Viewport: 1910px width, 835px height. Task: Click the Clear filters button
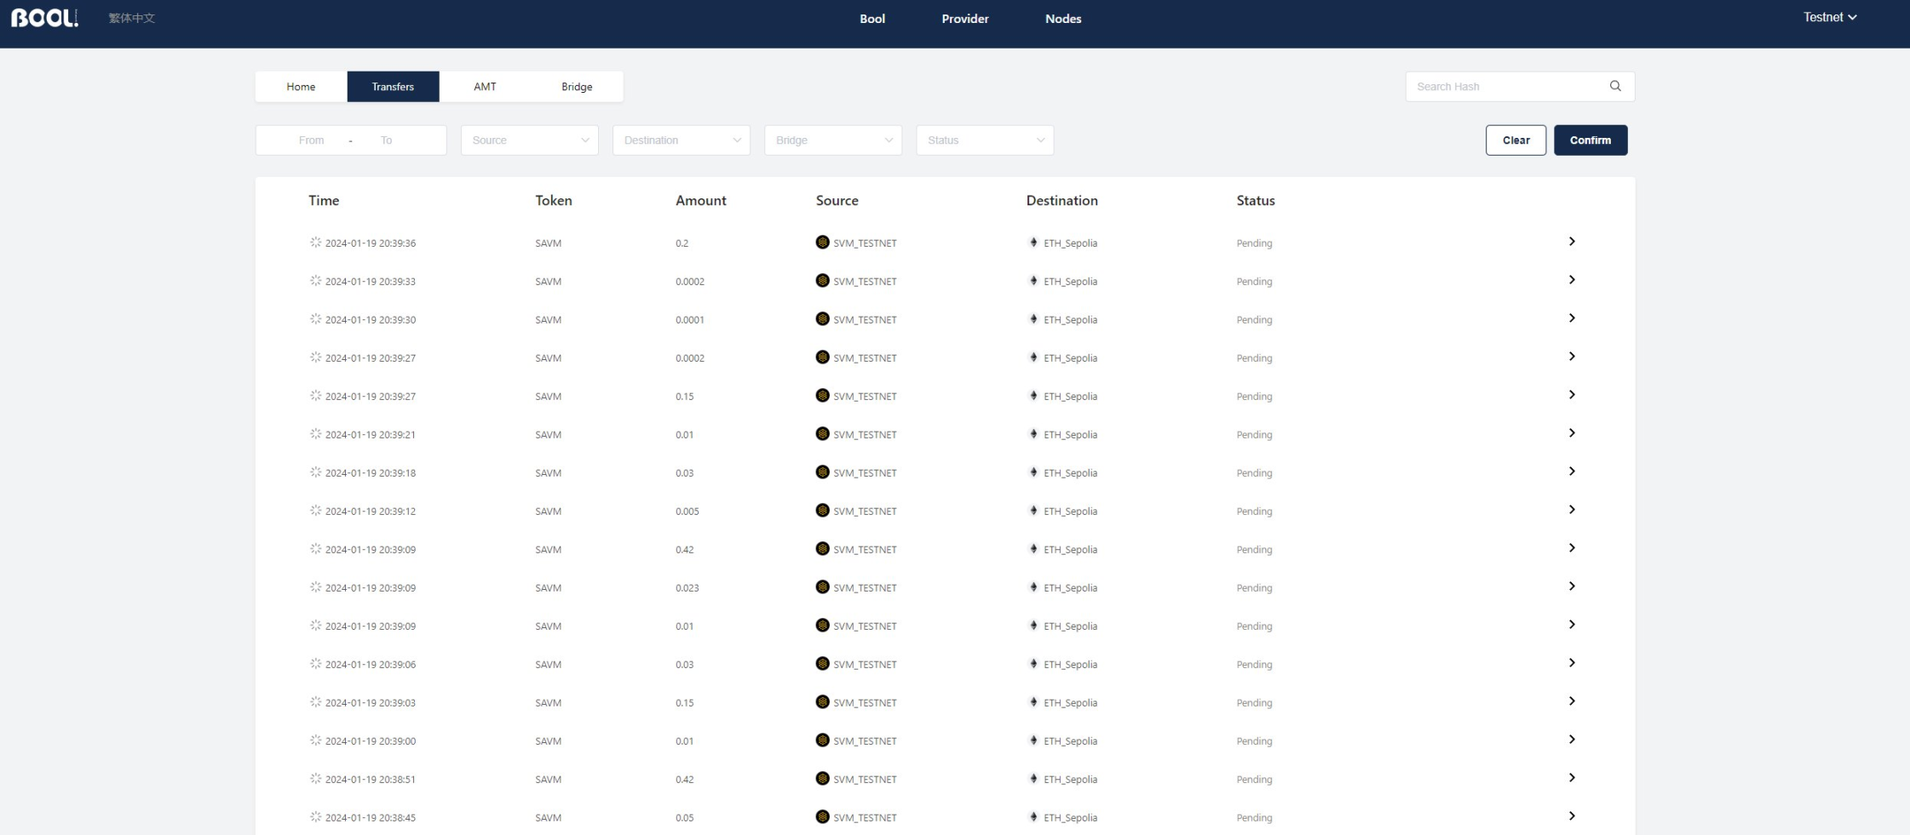[1516, 140]
